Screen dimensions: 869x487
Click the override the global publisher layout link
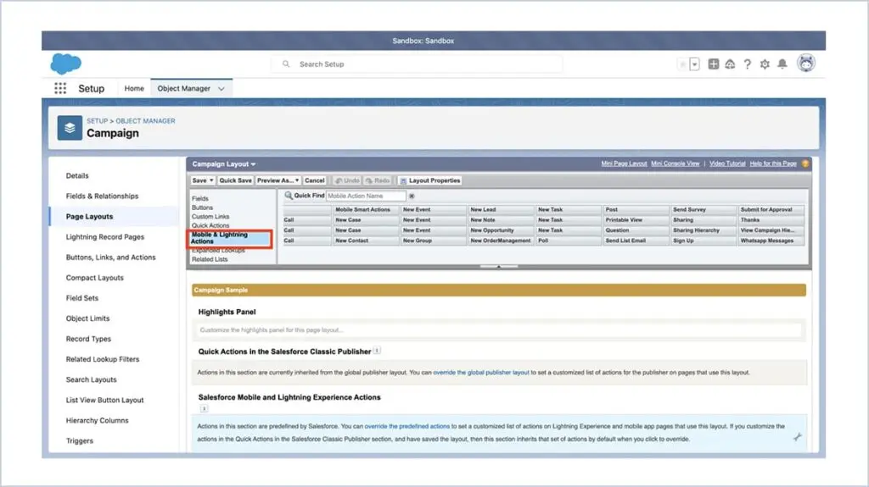point(481,373)
